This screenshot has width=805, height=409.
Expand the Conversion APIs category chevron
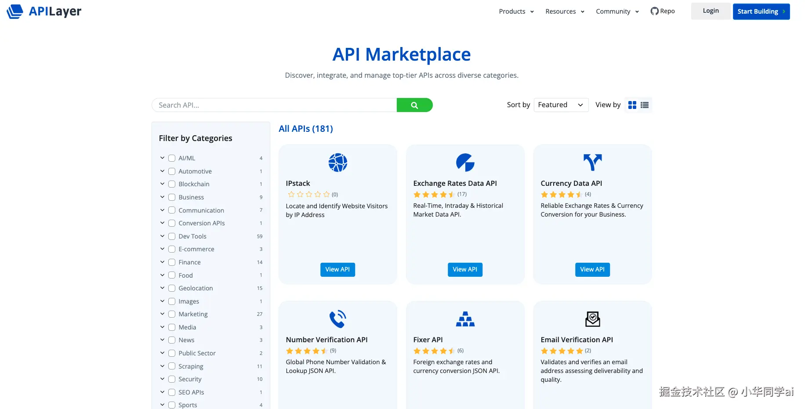[x=162, y=223]
